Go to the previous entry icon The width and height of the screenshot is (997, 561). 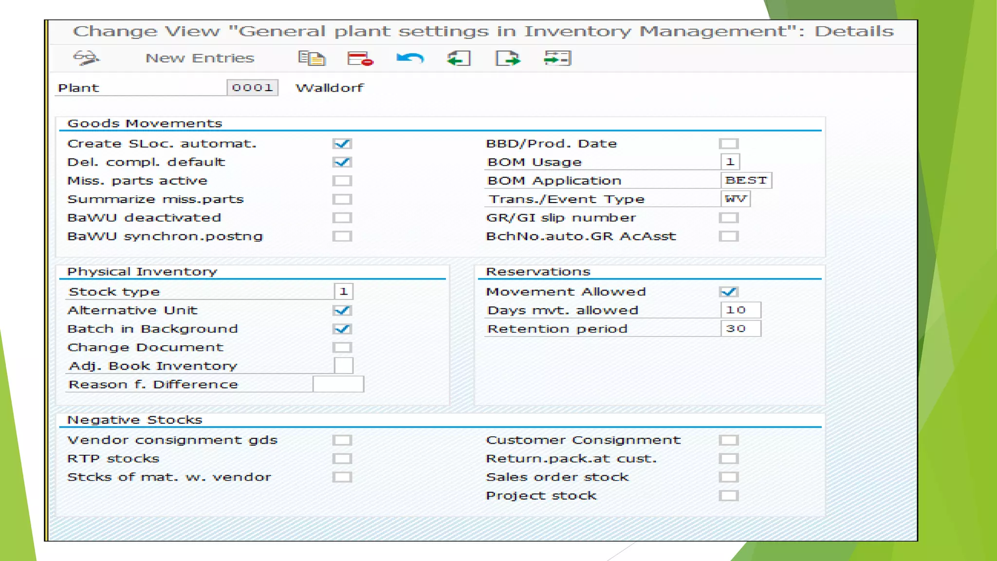(459, 58)
